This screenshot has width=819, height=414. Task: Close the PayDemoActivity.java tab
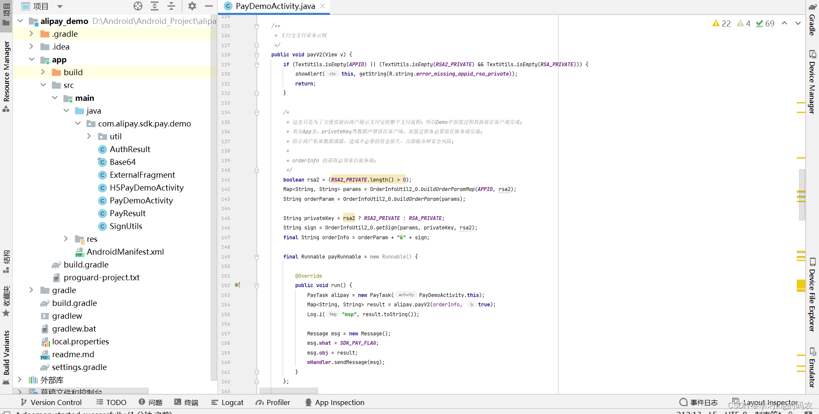pyautogui.click(x=323, y=6)
